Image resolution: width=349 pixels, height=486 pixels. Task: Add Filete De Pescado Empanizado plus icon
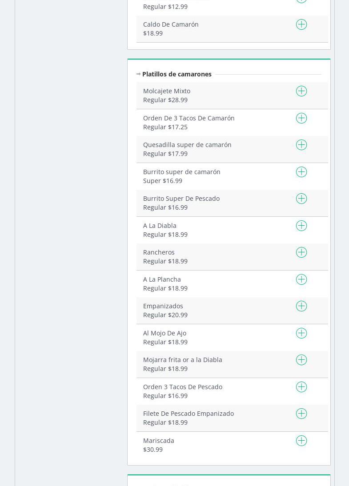pos(301,414)
